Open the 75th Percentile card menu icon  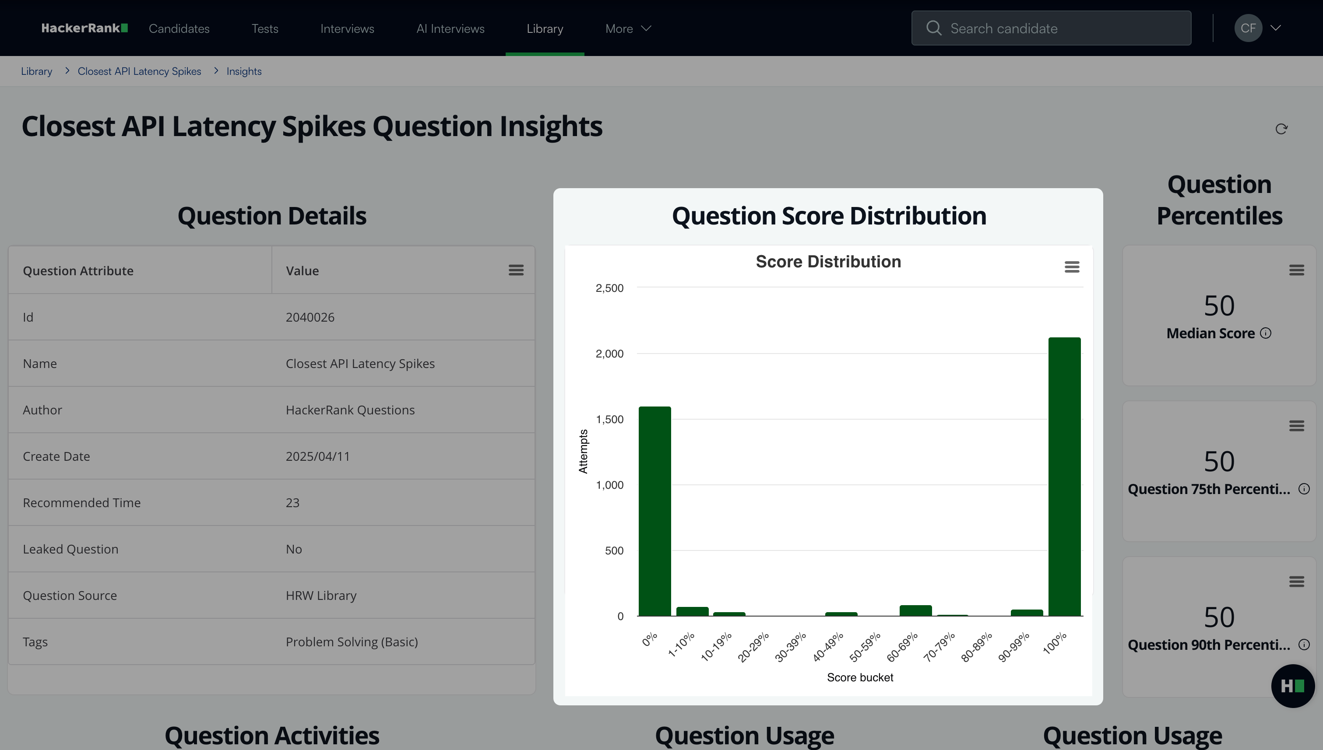(1296, 425)
